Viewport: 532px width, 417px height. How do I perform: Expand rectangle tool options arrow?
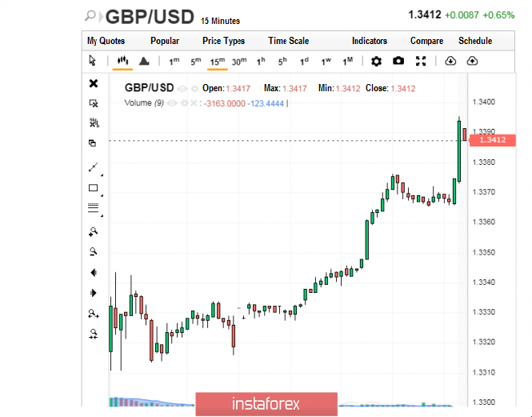(102, 195)
